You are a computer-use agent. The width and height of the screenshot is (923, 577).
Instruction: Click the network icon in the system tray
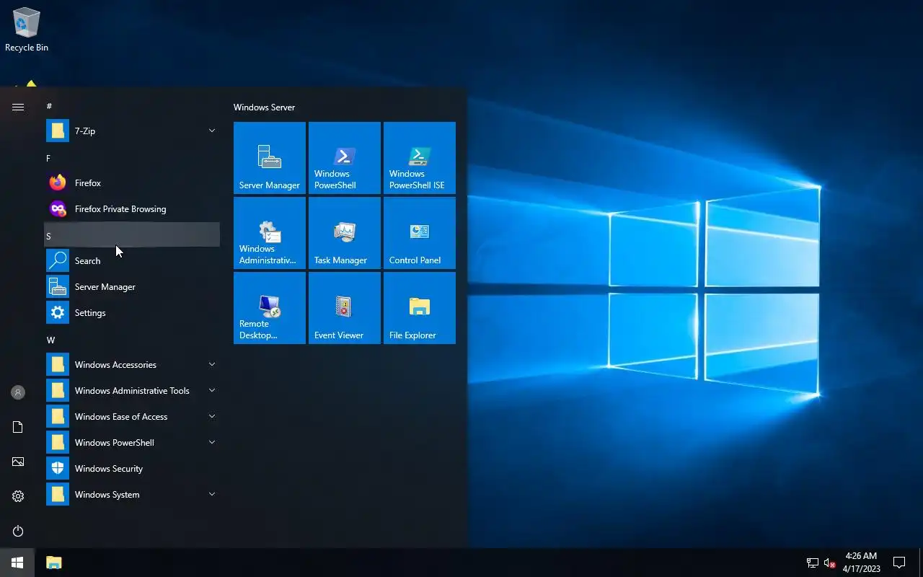(813, 563)
